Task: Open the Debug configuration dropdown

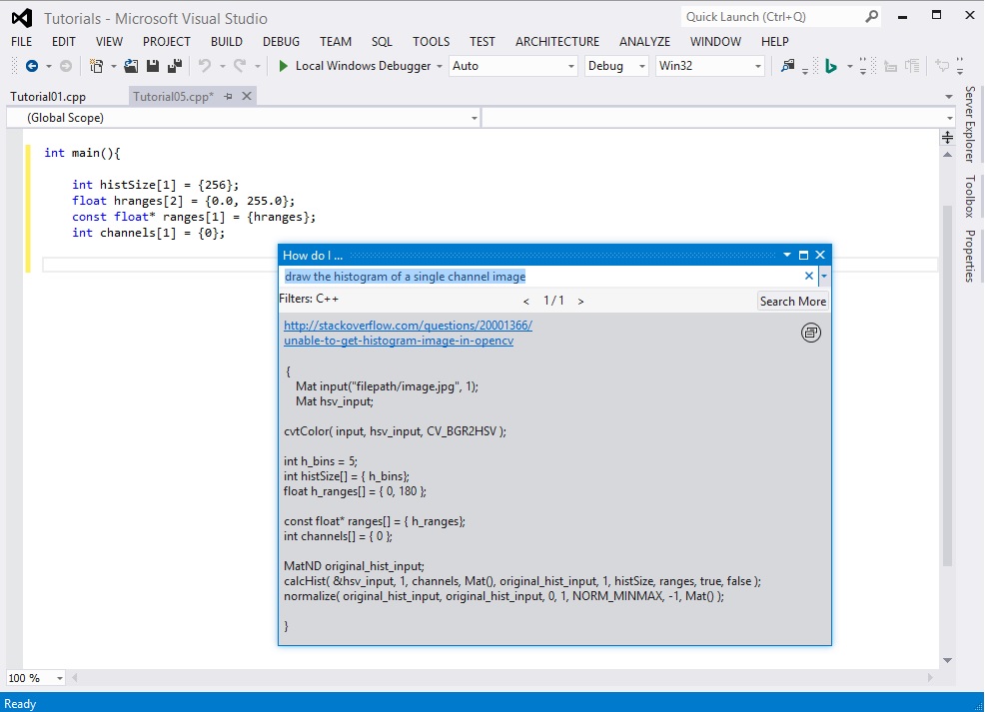Action: tap(616, 66)
